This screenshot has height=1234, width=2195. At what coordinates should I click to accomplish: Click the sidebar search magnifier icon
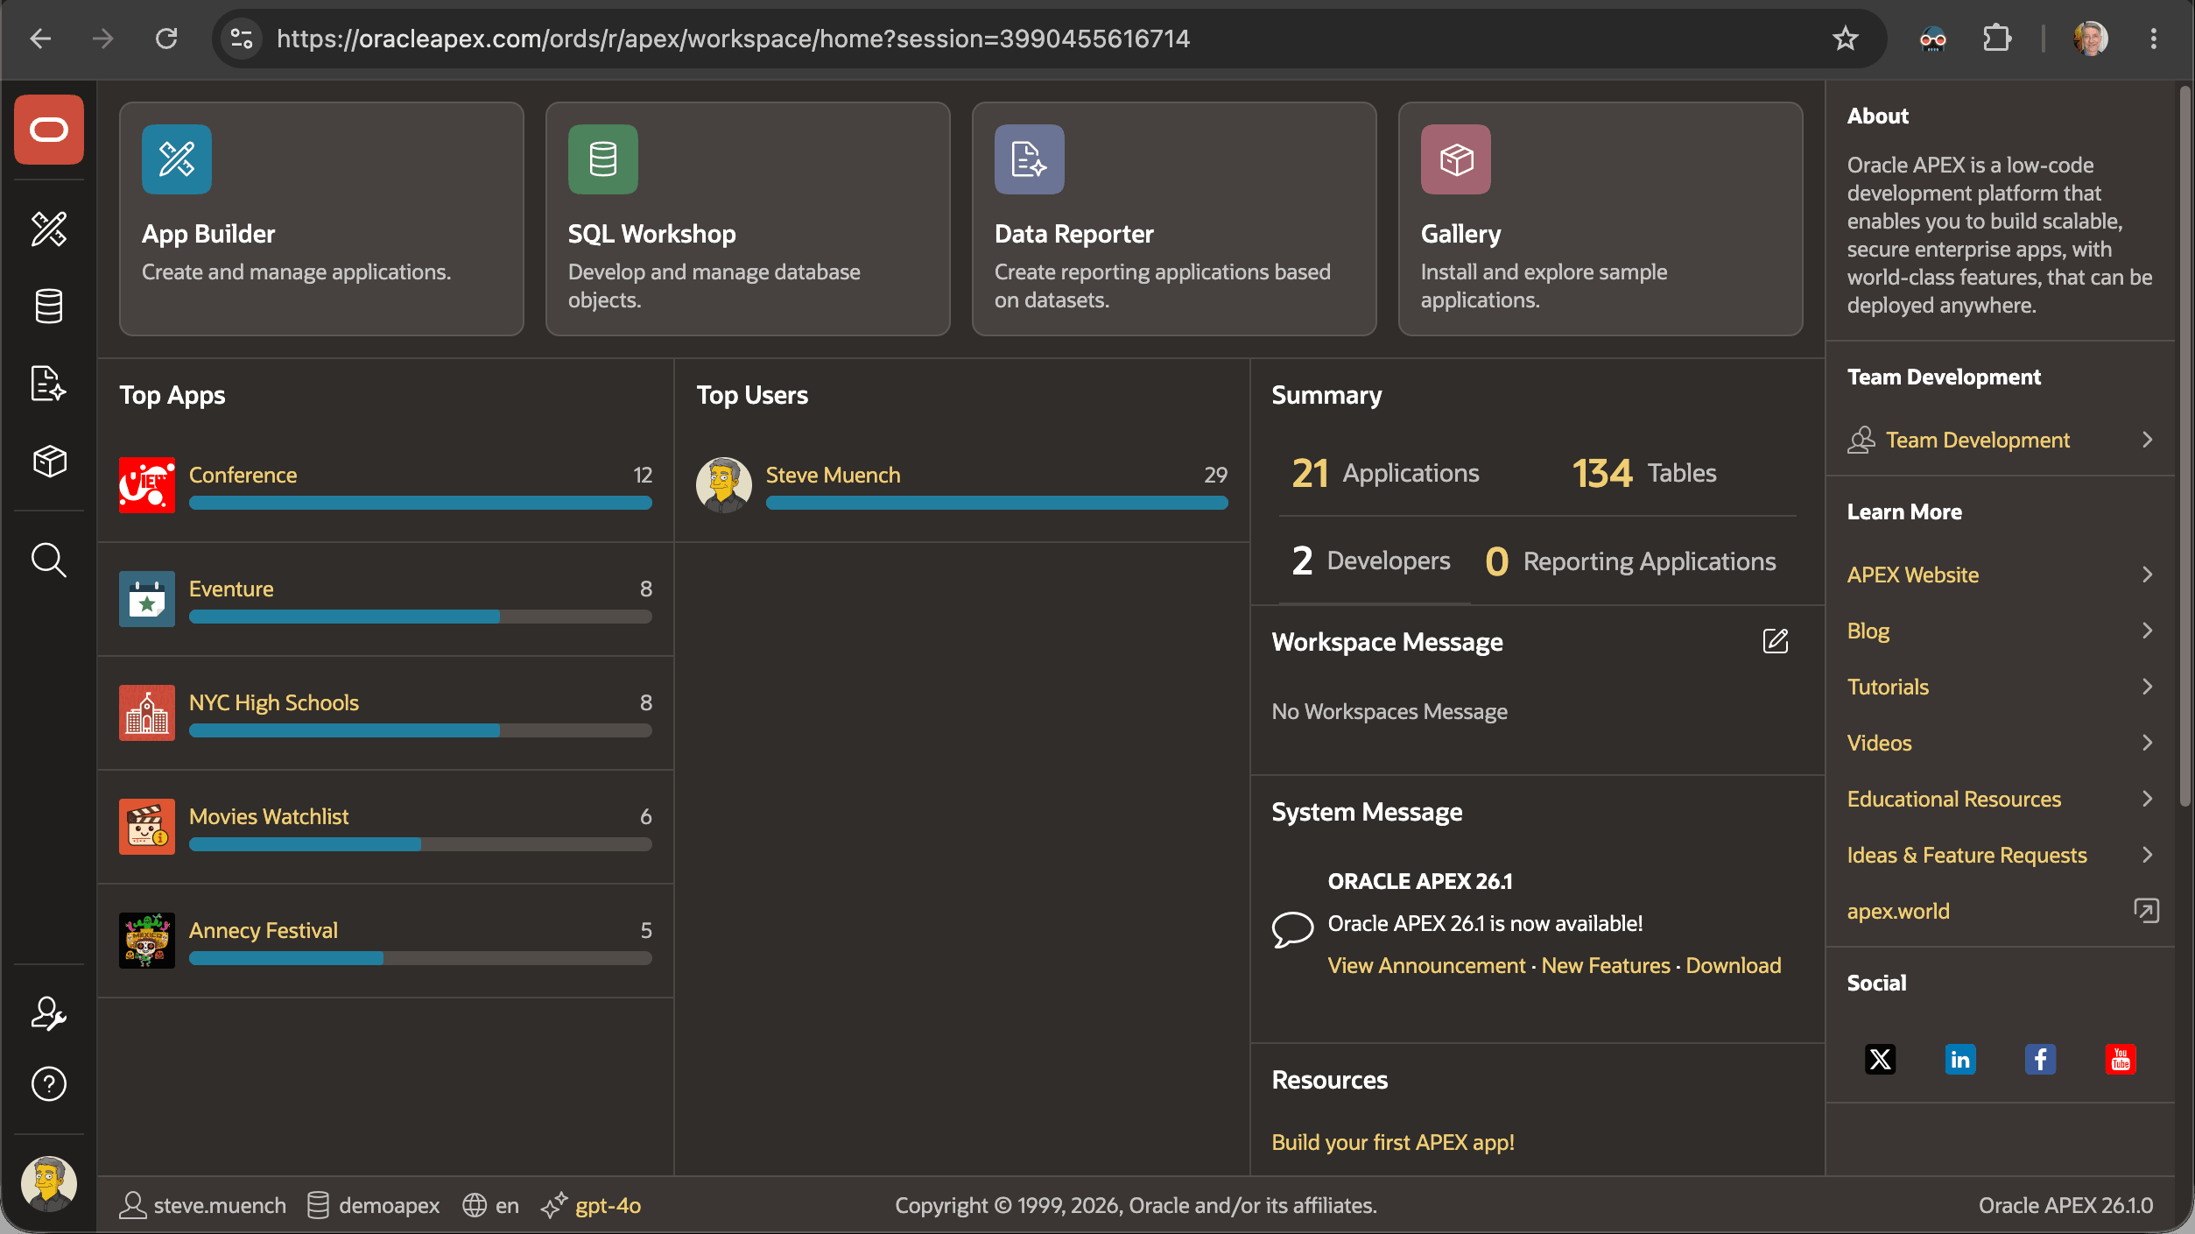[49, 561]
